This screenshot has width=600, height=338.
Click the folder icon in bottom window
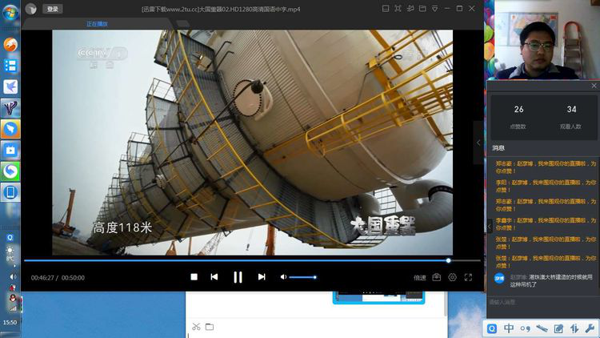pos(210,327)
